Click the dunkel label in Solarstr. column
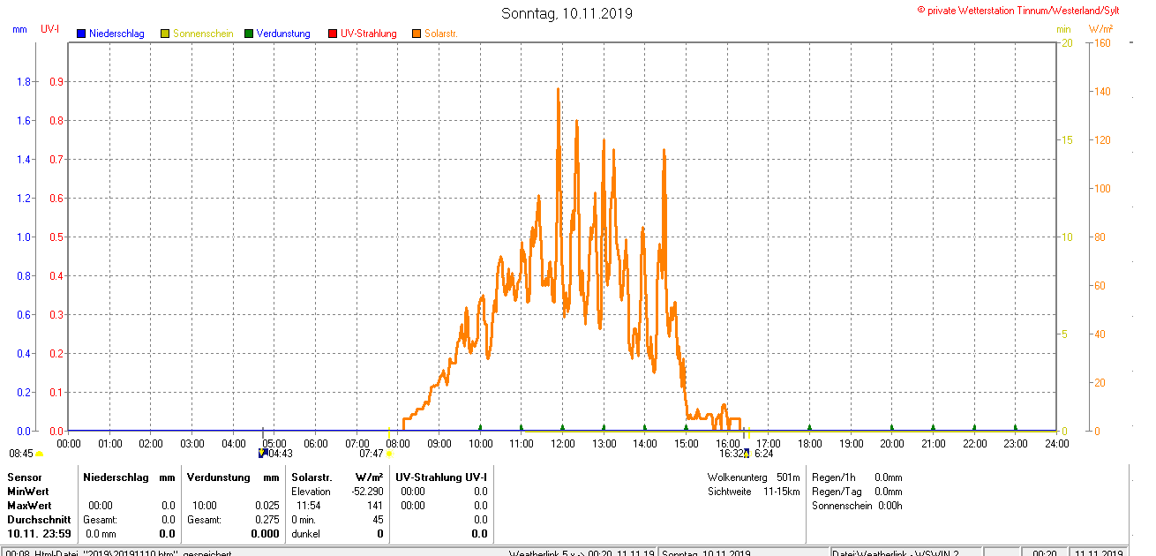 [305, 534]
